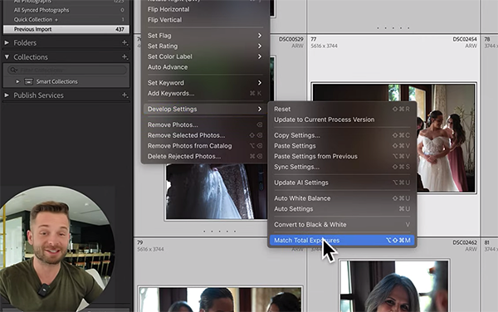Select Quick Collection + row
Image resolution: width=498 pixels, height=312 pixels.
(x=66, y=19)
